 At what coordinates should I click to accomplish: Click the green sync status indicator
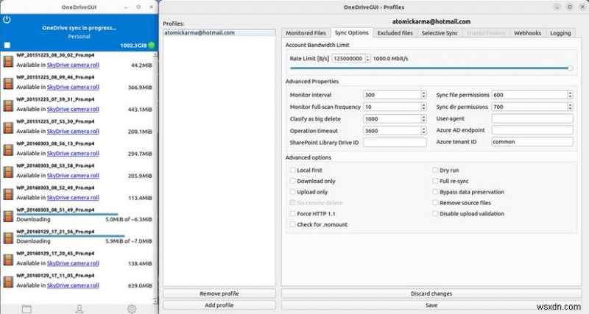(152, 46)
